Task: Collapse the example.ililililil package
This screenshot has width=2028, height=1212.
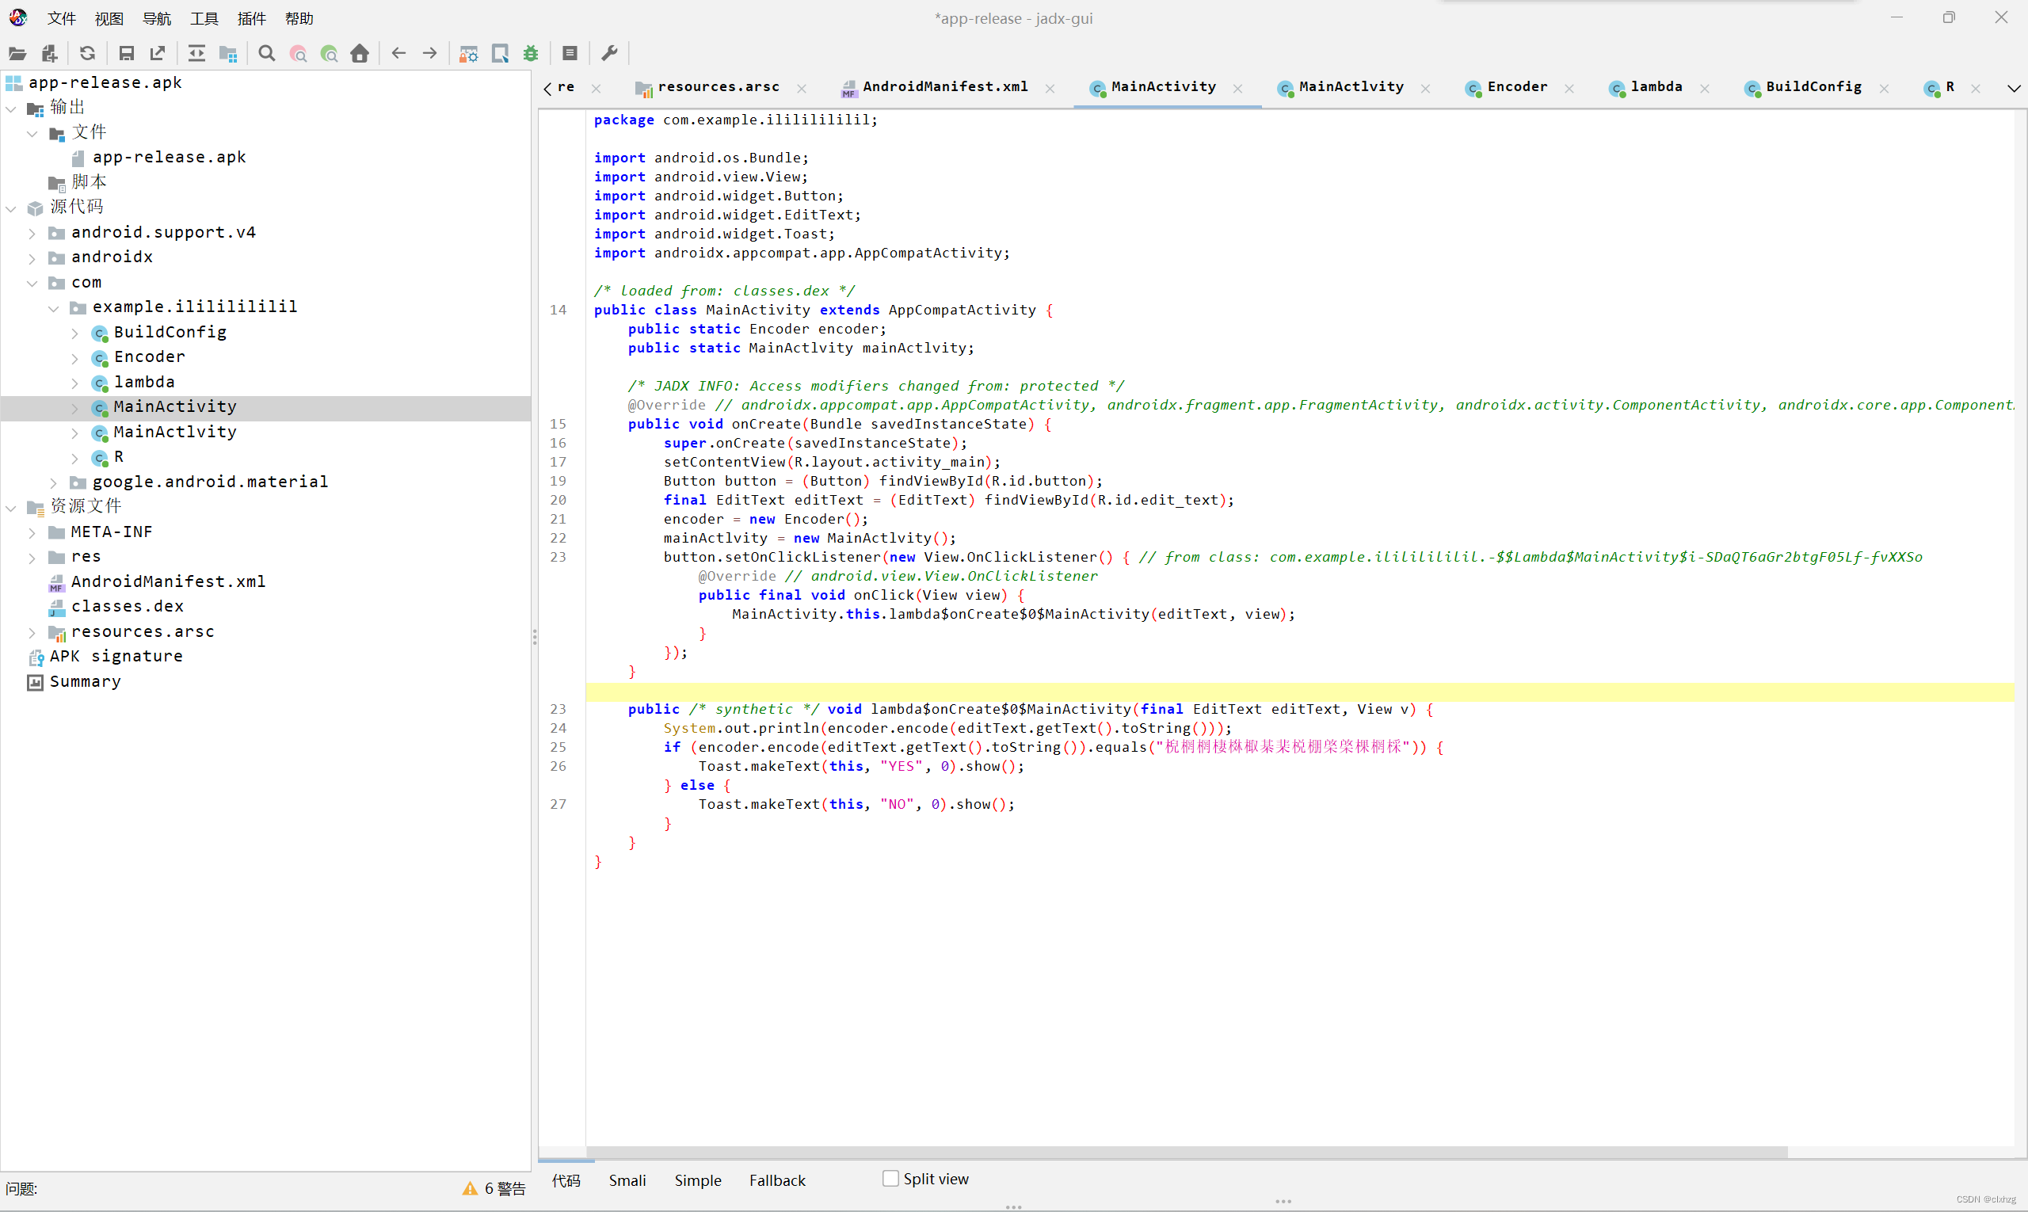Action: [x=53, y=308]
